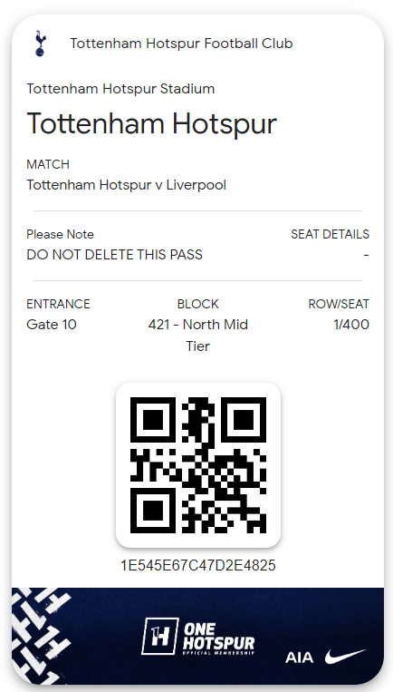Viewport: 393px width, 692px height.
Task: Click the Please Note label
Action: pos(60,234)
